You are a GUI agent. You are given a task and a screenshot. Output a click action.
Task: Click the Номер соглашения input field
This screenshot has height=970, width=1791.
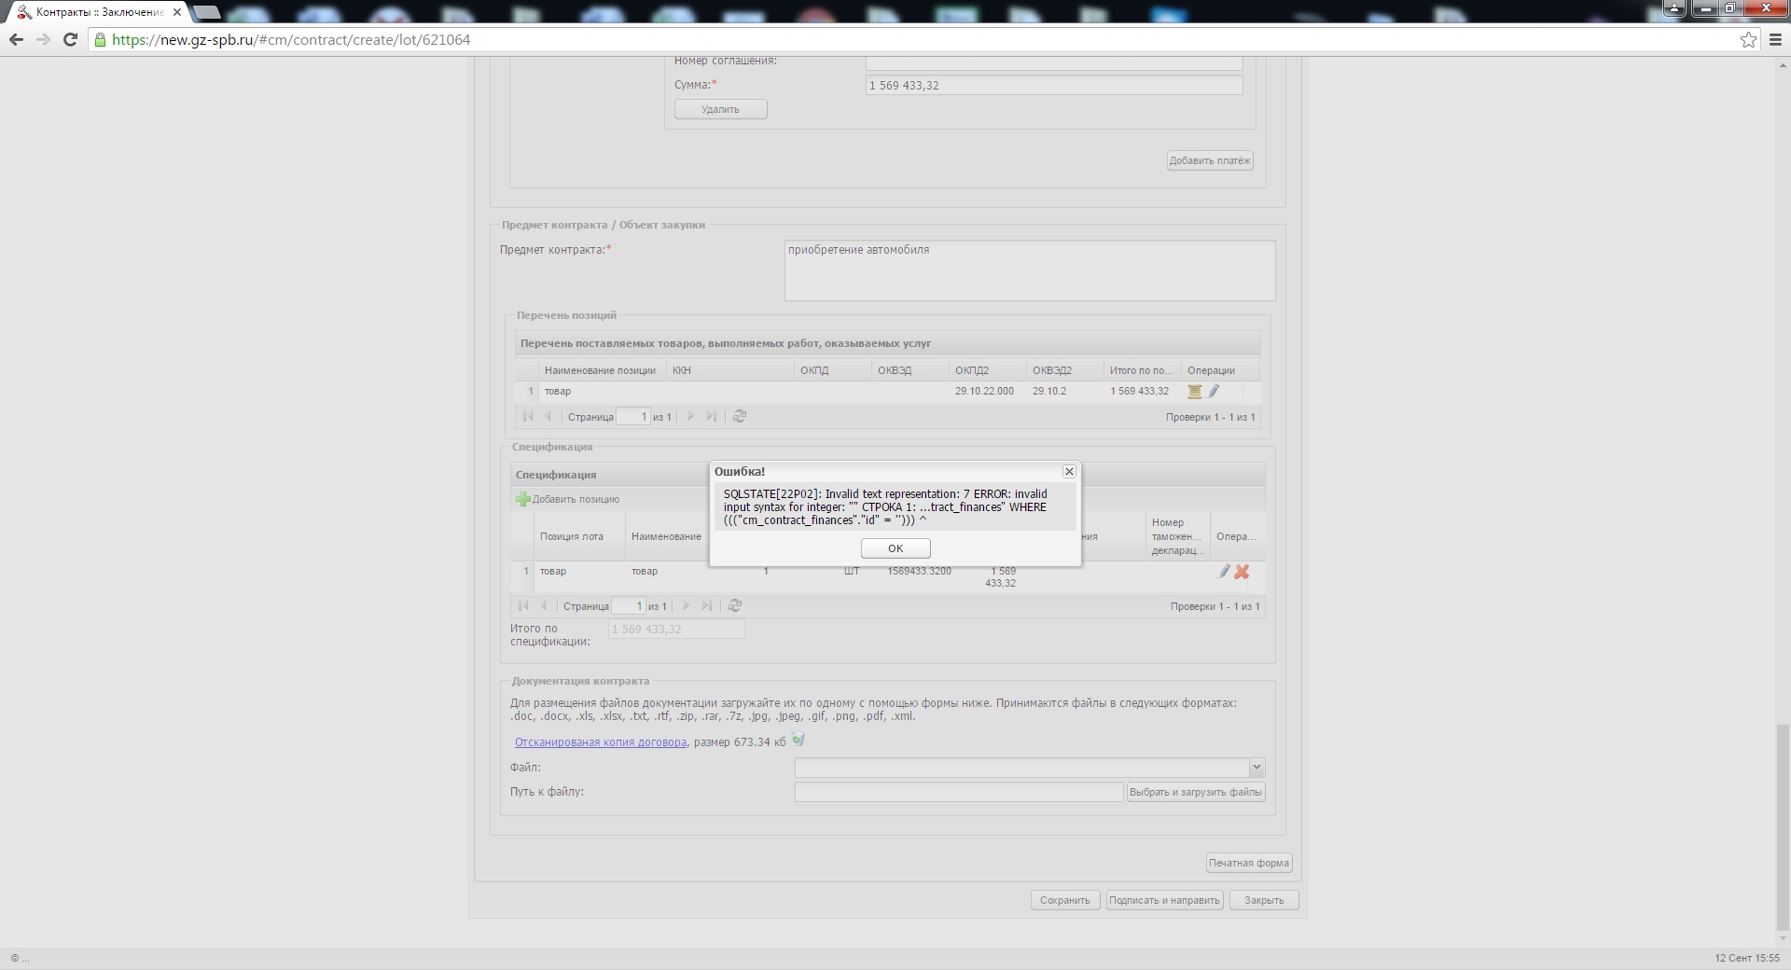click(1054, 62)
